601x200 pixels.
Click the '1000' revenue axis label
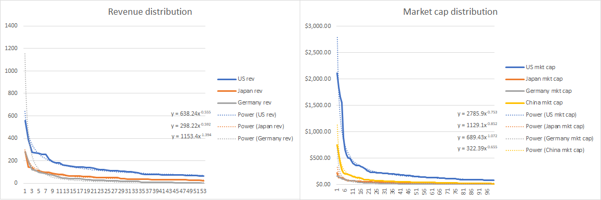(x=12, y=71)
